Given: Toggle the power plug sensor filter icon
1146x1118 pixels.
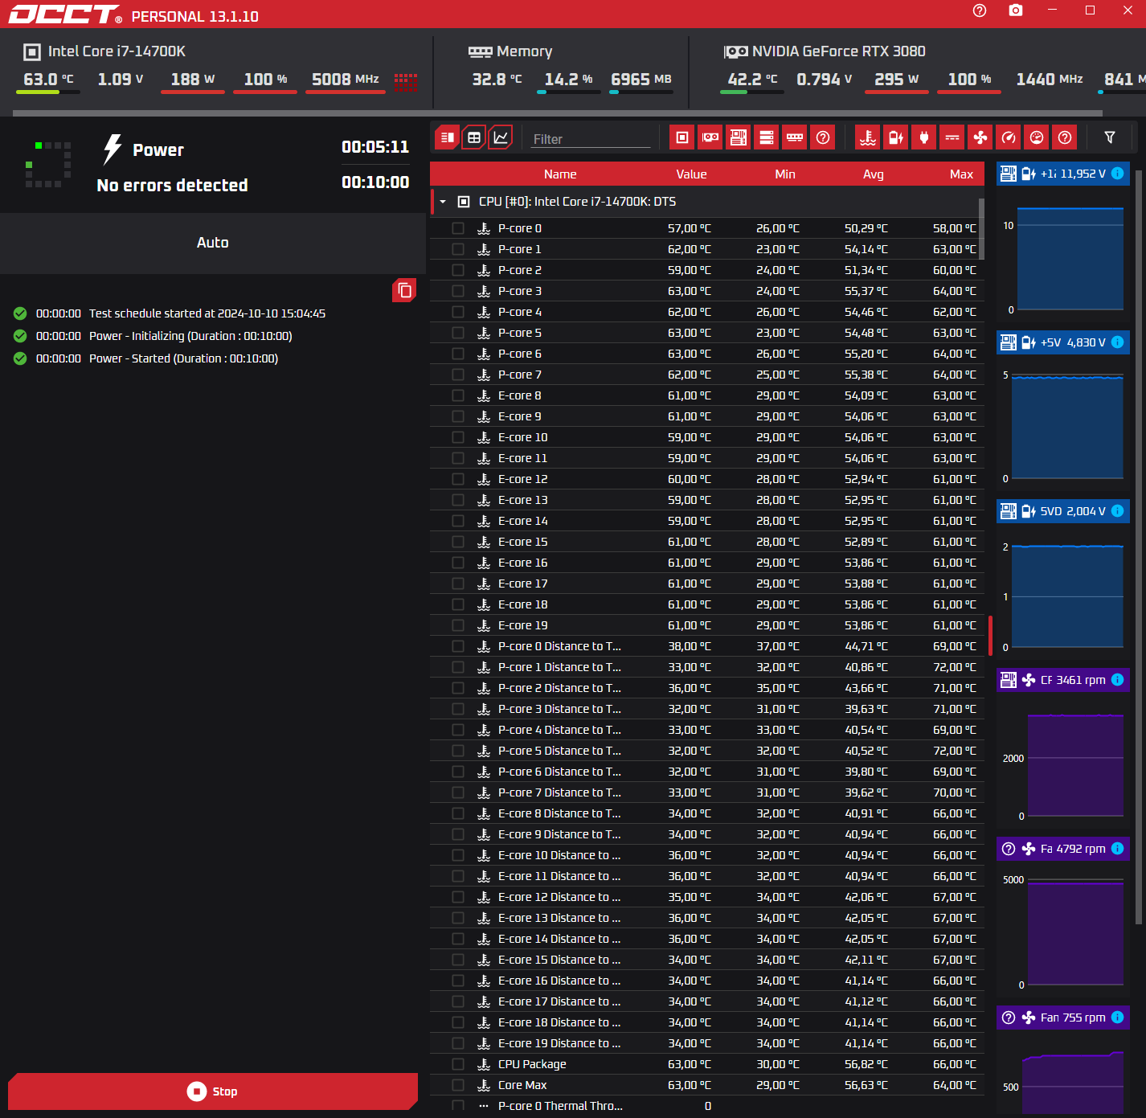Looking at the screenshot, I should pos(924,137).
